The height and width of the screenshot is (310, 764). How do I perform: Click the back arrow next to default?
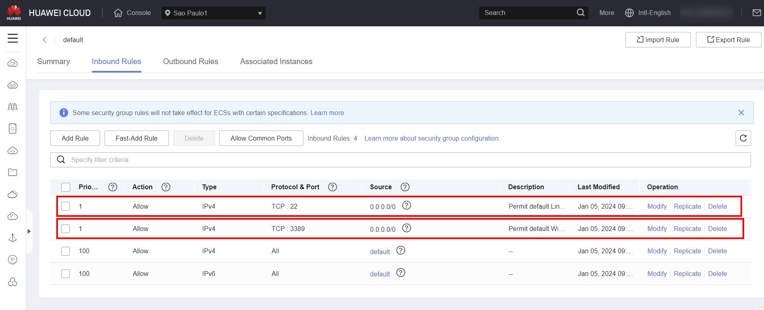(45, 40)
